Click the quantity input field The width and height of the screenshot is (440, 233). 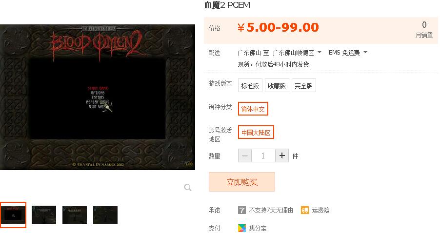(x=263, y=155)
